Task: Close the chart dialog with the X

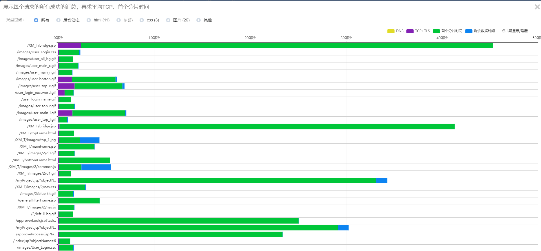Action: [537, 7]
